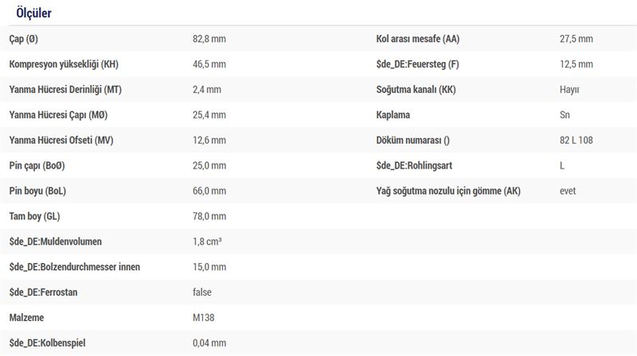
Task: Select the Kaplama Sn value
Action: [x=565, y=114]
